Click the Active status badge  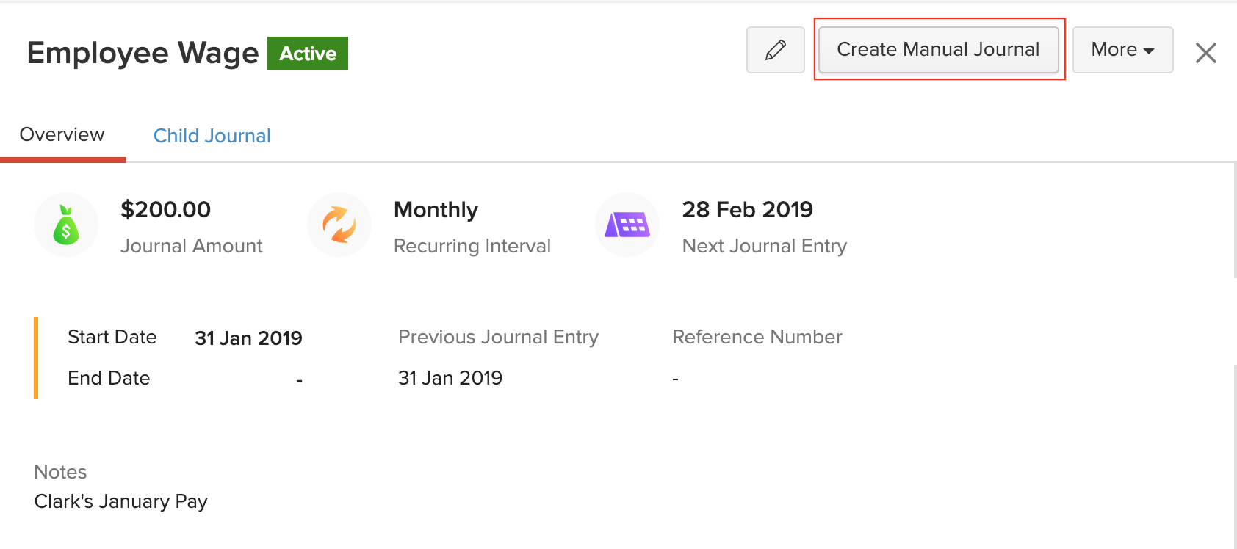pos(308,53)
